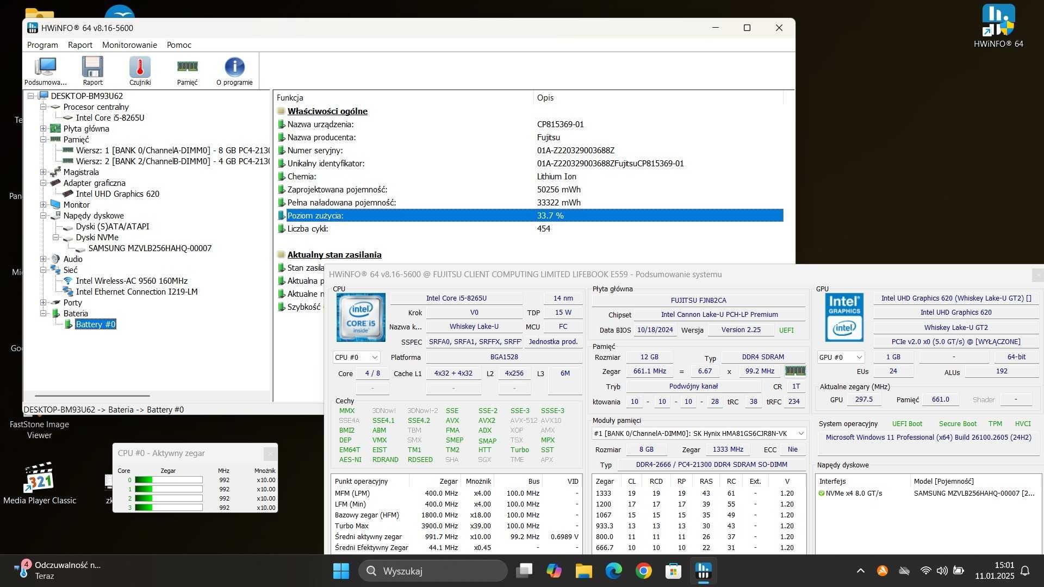Click the Opis column header
This screenshot has width=1044, height=587.
click(x=658, y=98)
